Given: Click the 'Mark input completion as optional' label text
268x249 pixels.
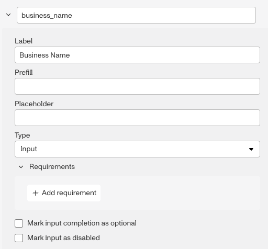Looking at the screenshot, I should pos(82,223).
